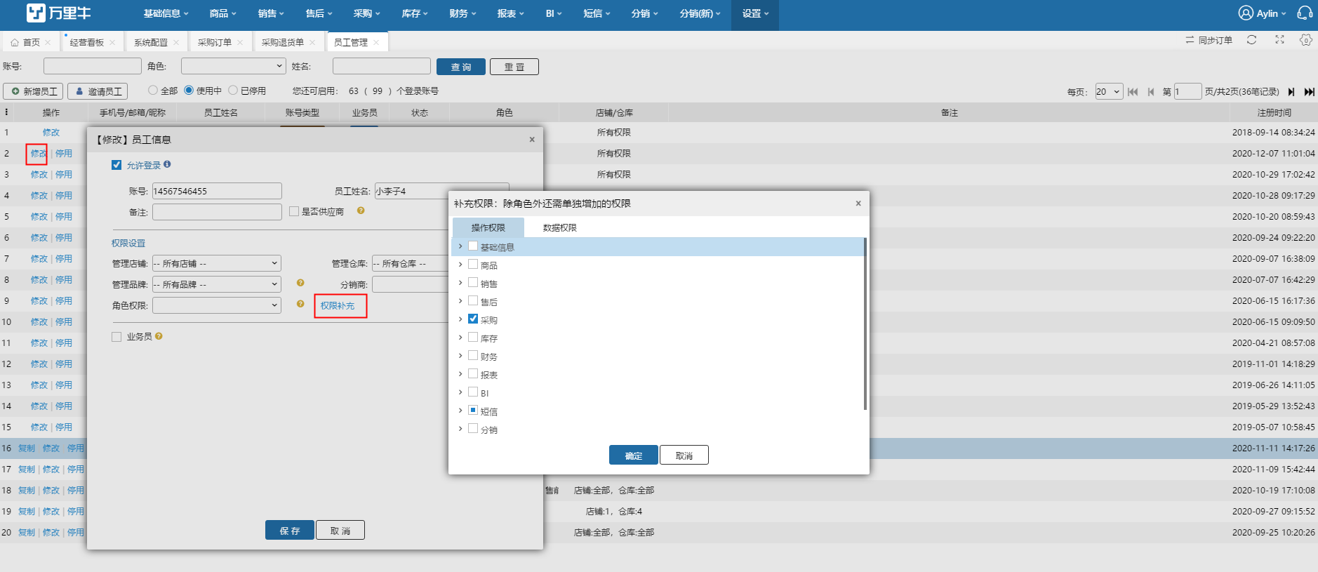Close the 【修改】员工信息 dialog
Screen dimensions: 1318x572
[532, 140]
